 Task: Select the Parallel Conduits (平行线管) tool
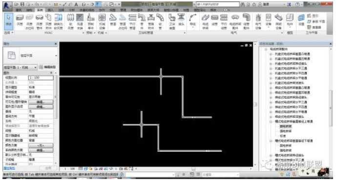click(x=224, y=21)
